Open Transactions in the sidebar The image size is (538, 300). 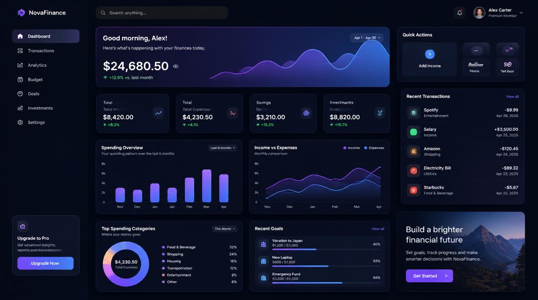[x=45, y=51]
